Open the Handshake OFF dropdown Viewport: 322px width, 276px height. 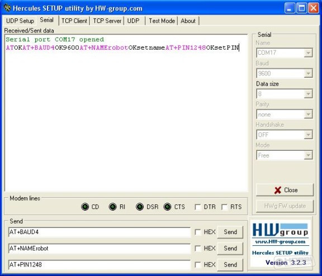308,135
